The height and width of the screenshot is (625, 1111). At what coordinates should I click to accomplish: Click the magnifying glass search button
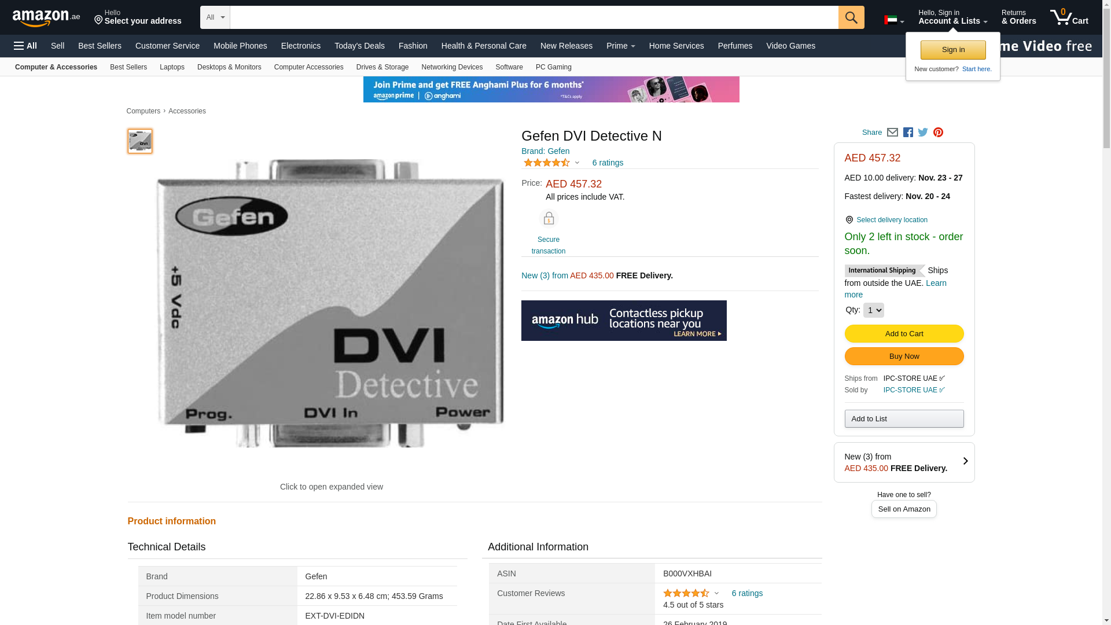[851, 17]
